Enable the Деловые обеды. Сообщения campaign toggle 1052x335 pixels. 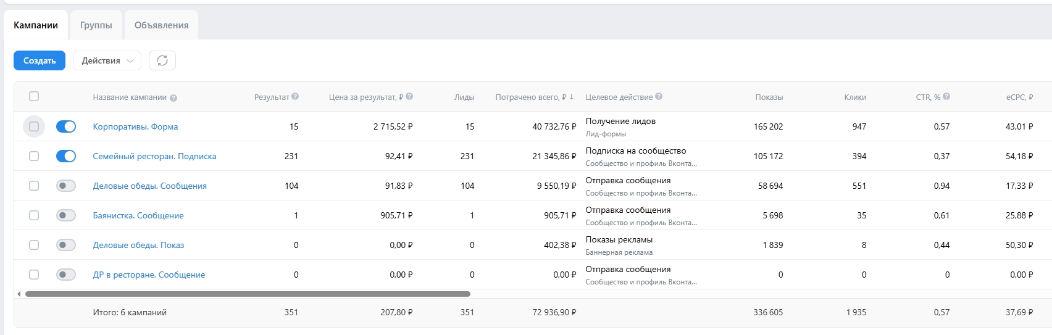coord(66,186)
